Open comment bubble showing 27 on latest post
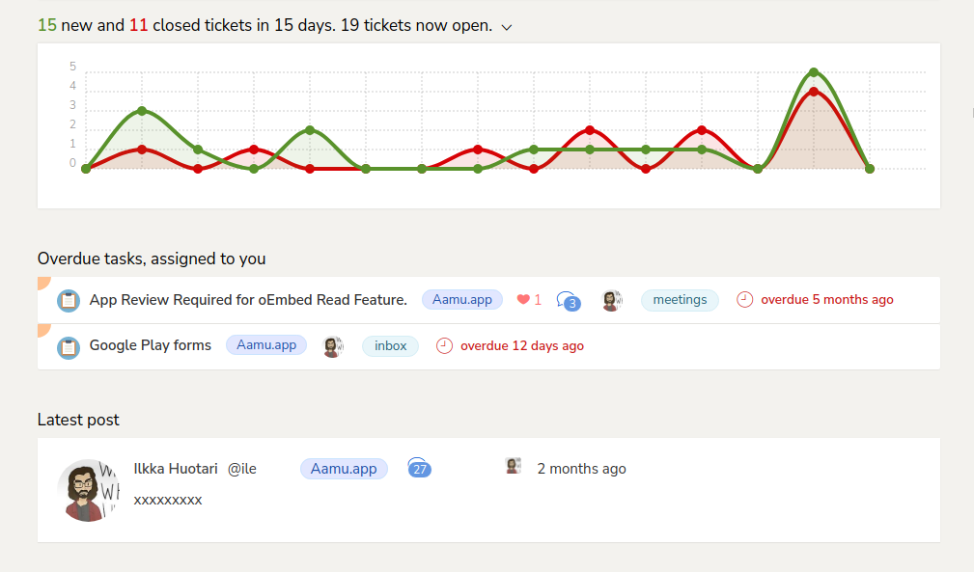Viewport: 974px width, 572px height. tap(419, 469)
